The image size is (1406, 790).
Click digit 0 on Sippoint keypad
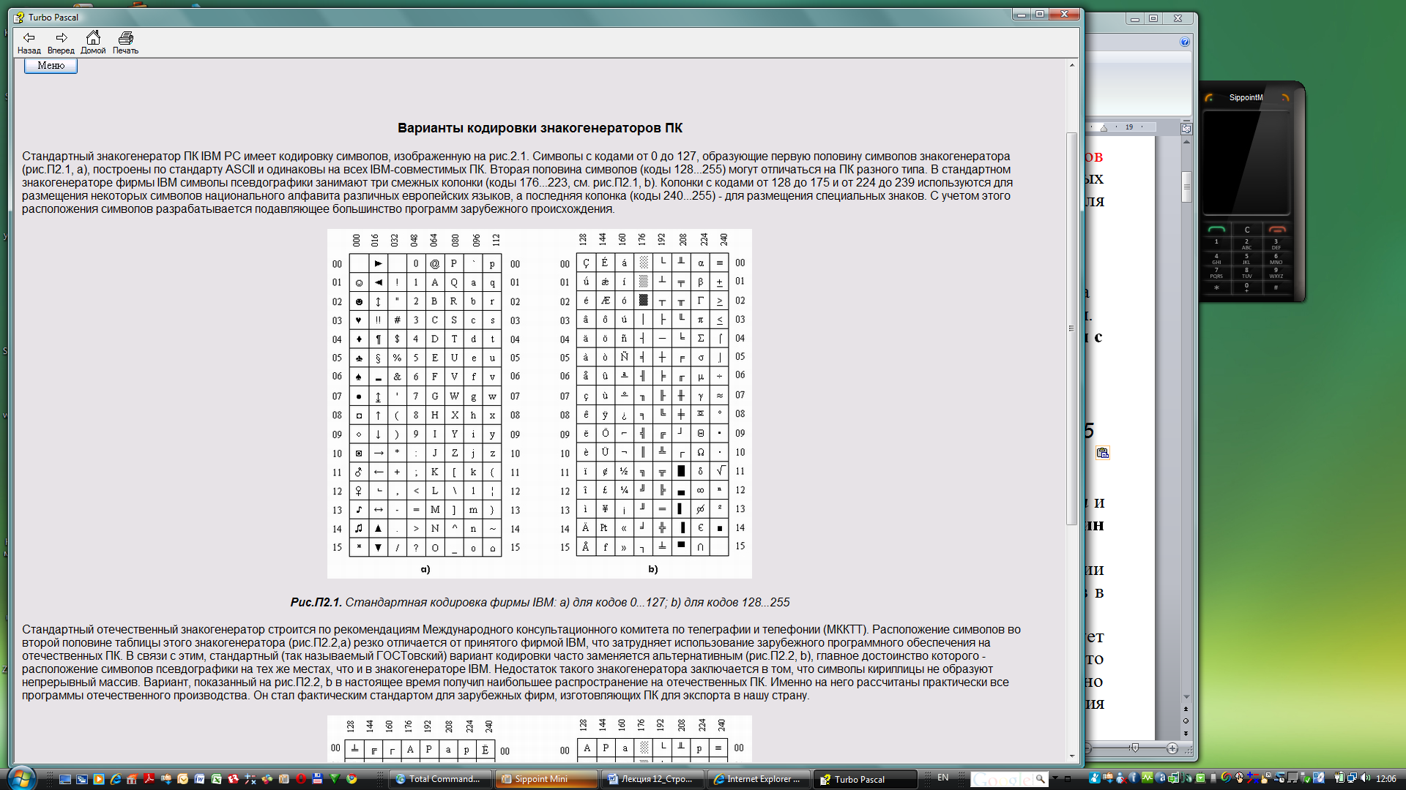click(1247, 287)
